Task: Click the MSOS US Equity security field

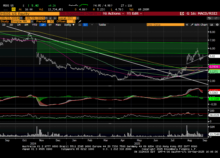Action: click(x=30, y=14)
